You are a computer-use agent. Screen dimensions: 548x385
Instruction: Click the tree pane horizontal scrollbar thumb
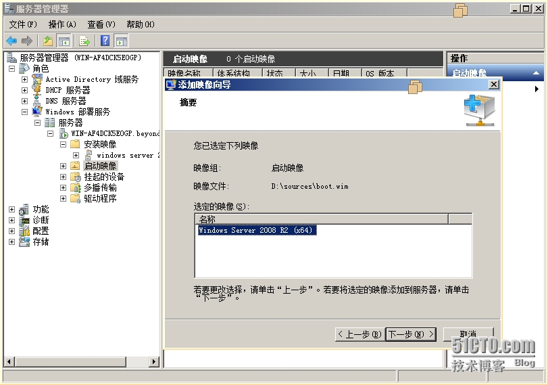pos(70,361)
